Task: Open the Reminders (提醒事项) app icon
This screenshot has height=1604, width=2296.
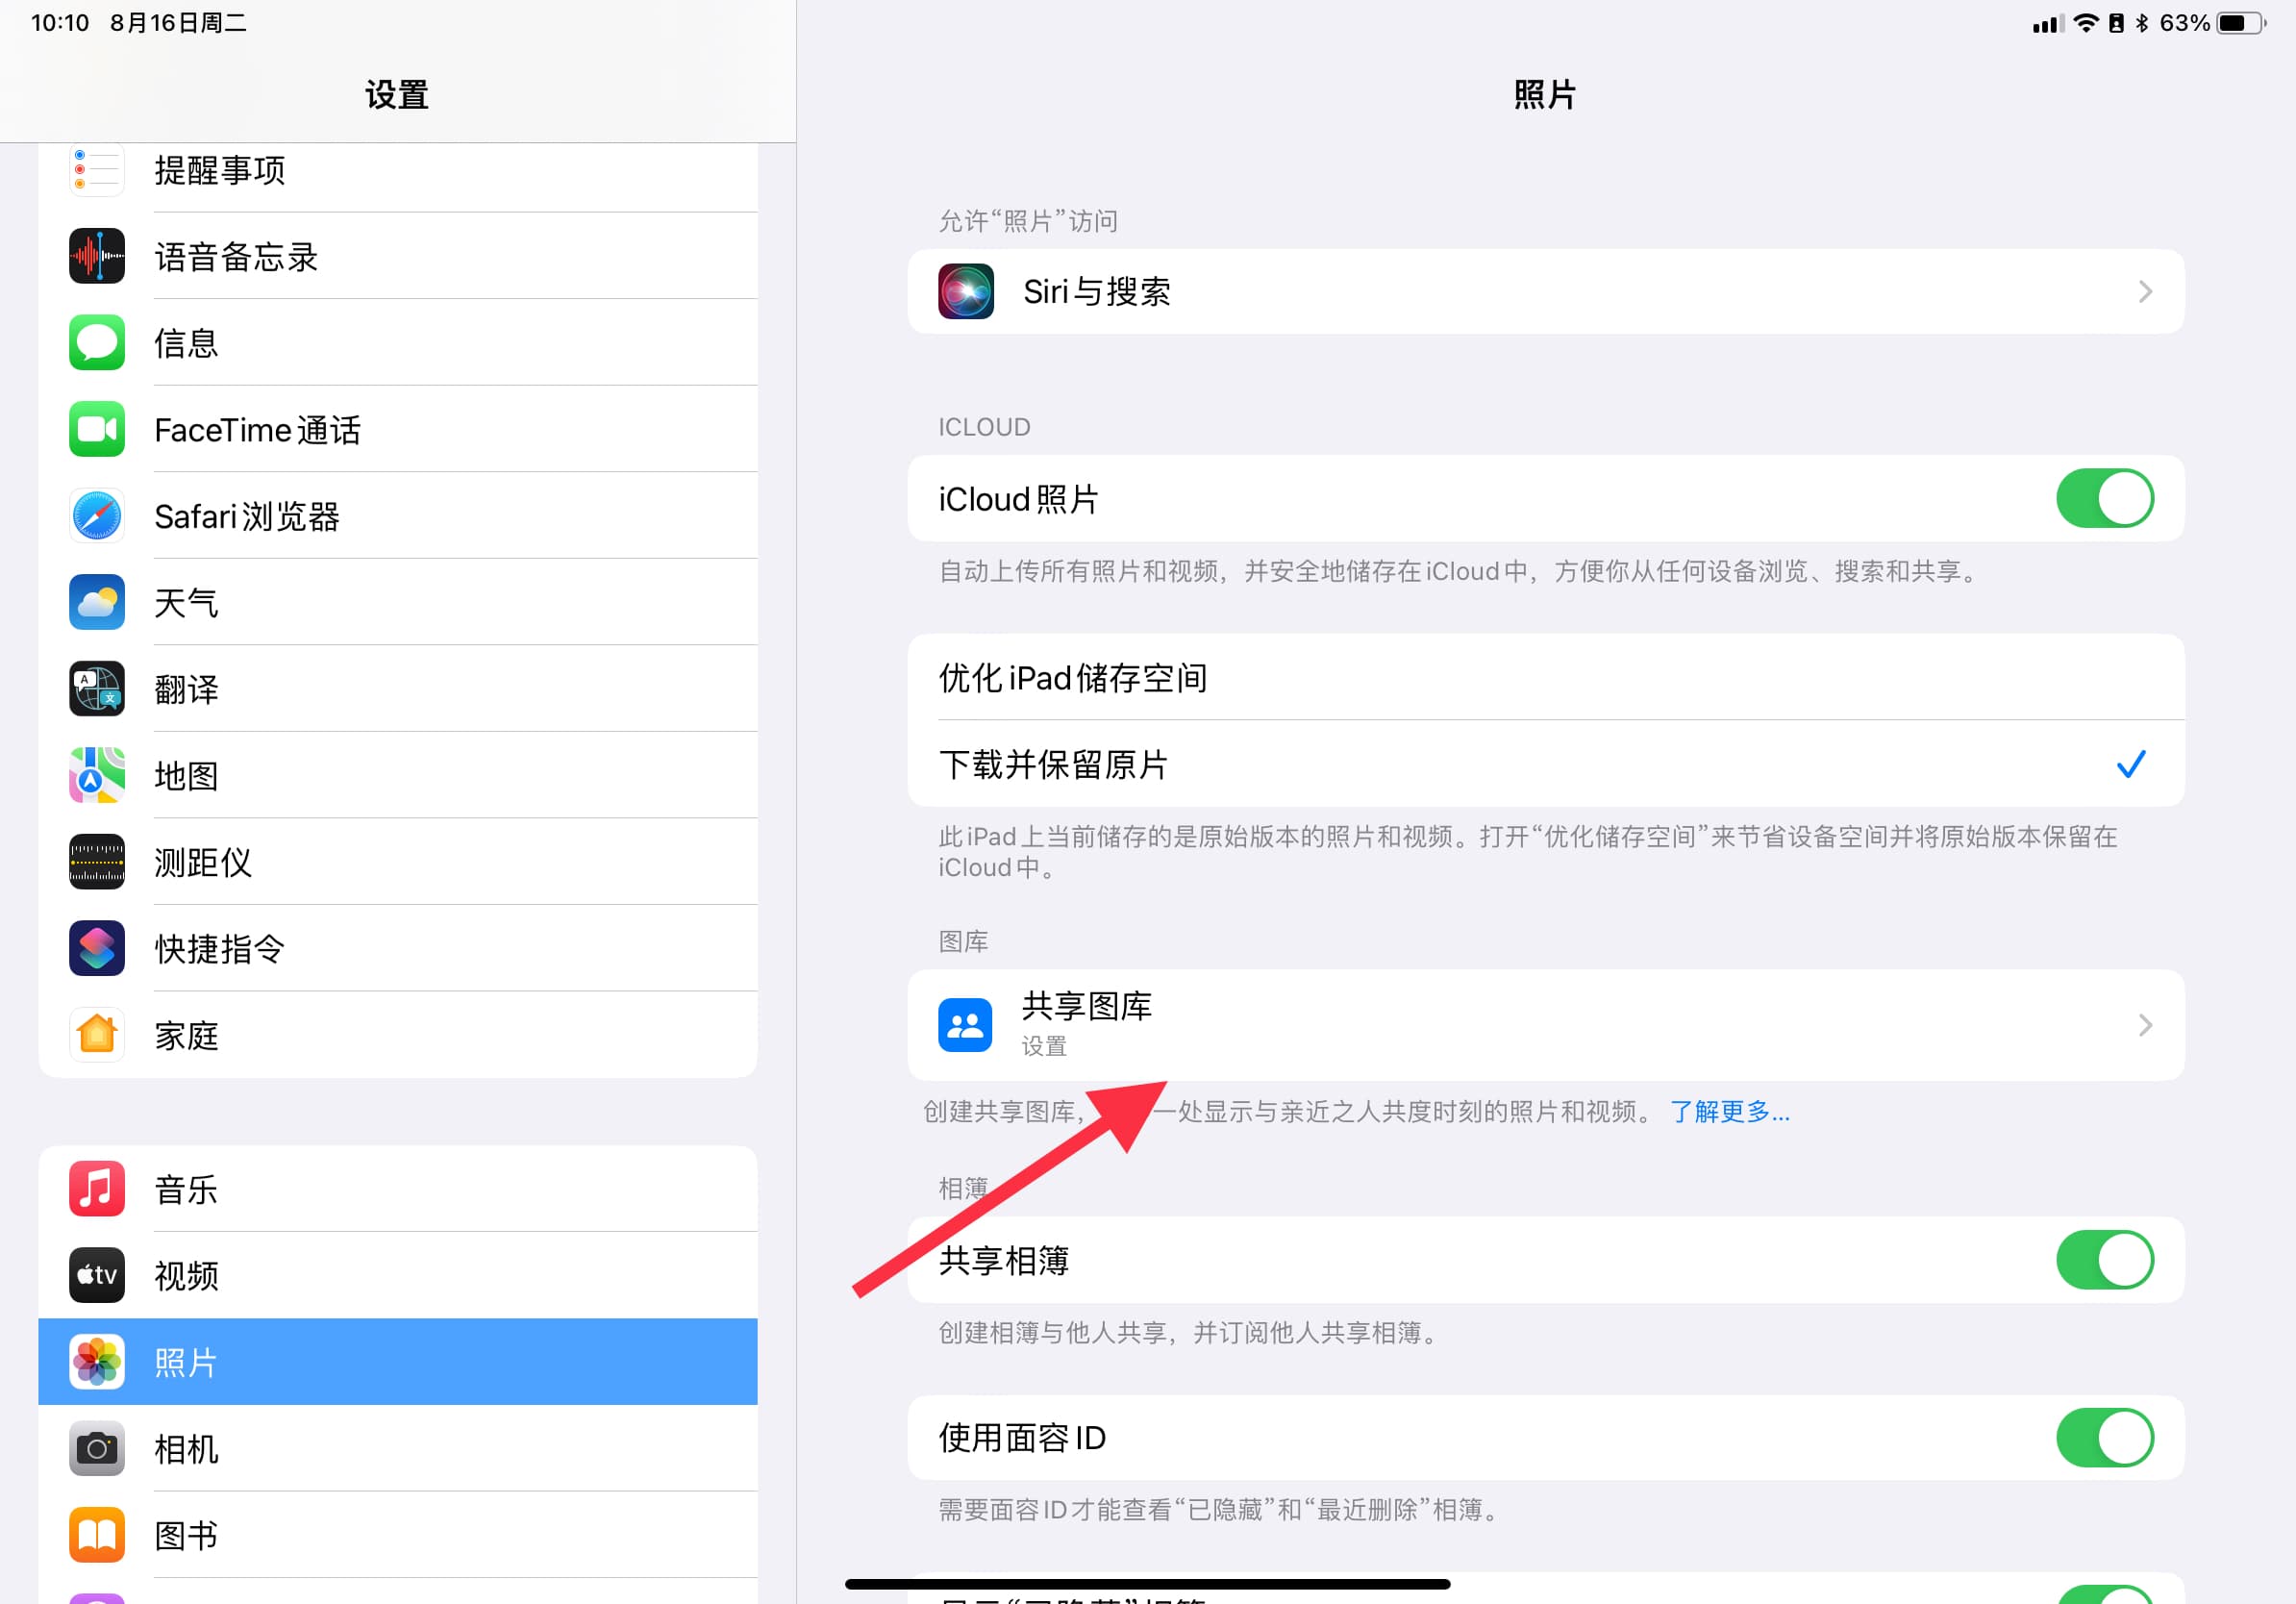Action: pos(97,170)
